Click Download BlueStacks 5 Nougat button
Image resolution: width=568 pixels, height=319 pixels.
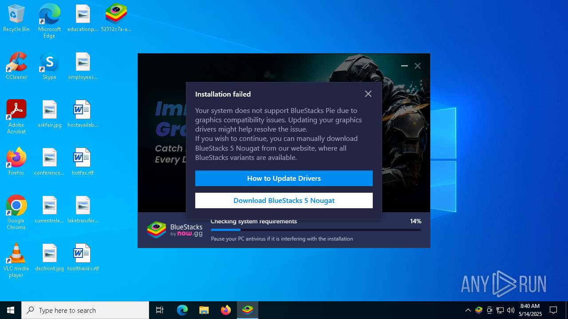pyautogui.click(x=284, y=201)
